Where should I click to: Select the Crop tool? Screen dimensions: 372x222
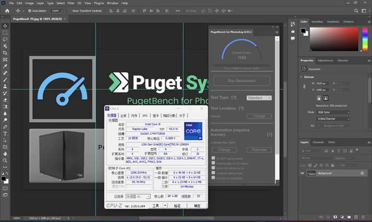(x=5, y=53)
